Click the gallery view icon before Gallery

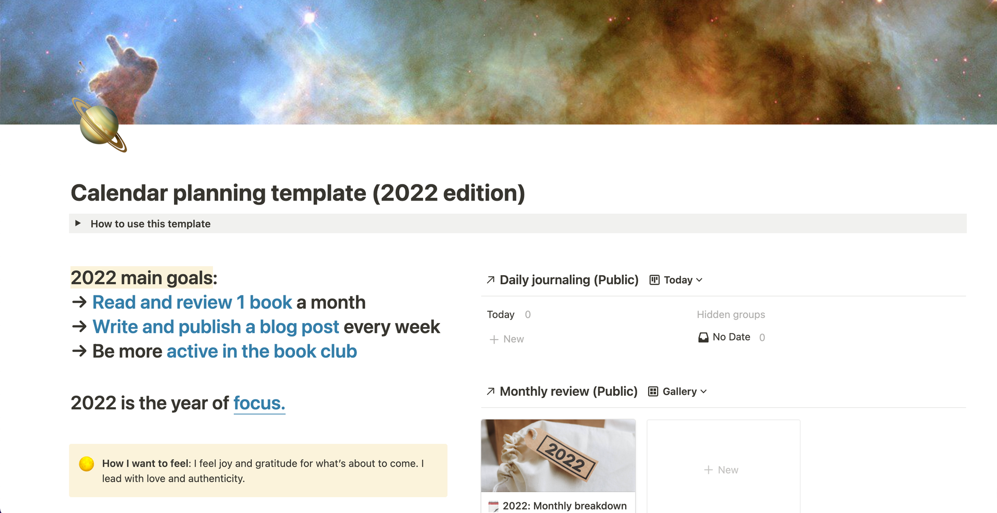coord(653,391)
